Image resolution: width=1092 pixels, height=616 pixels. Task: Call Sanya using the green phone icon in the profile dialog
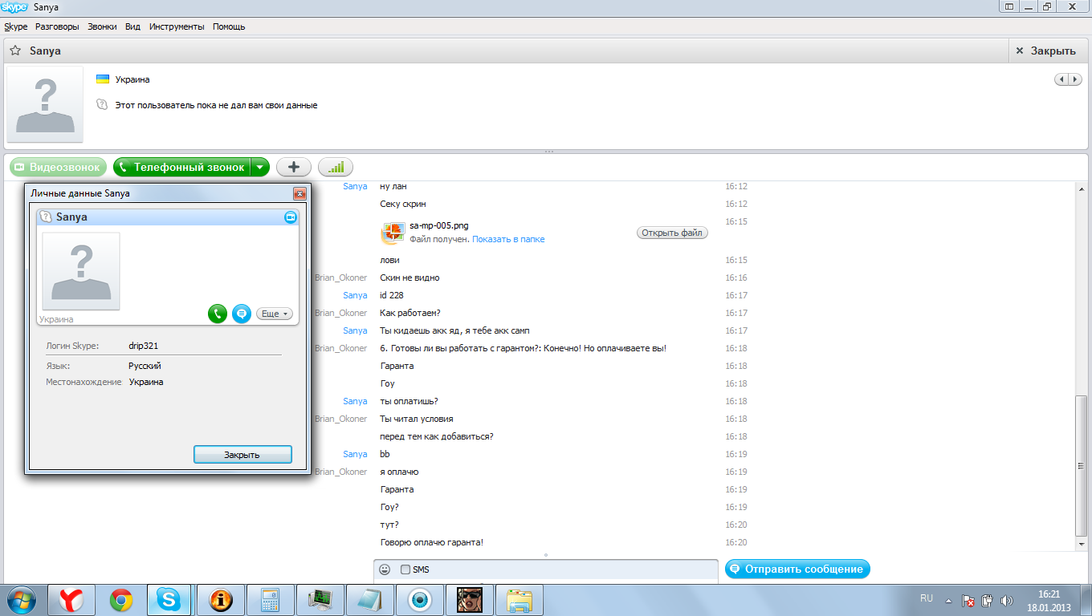click(218, 314)
